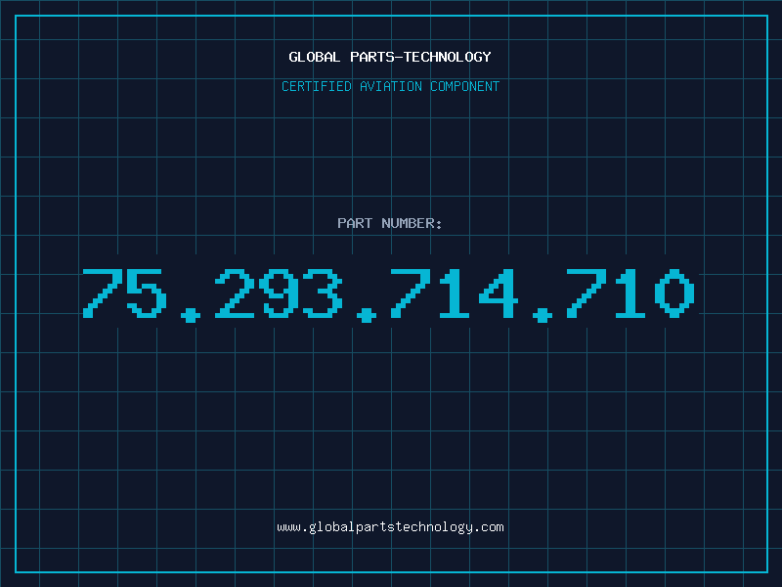Screen dimensions: 782x587
Task: Open the www.globalpartstechnology.com link
Action: [390, 527]
